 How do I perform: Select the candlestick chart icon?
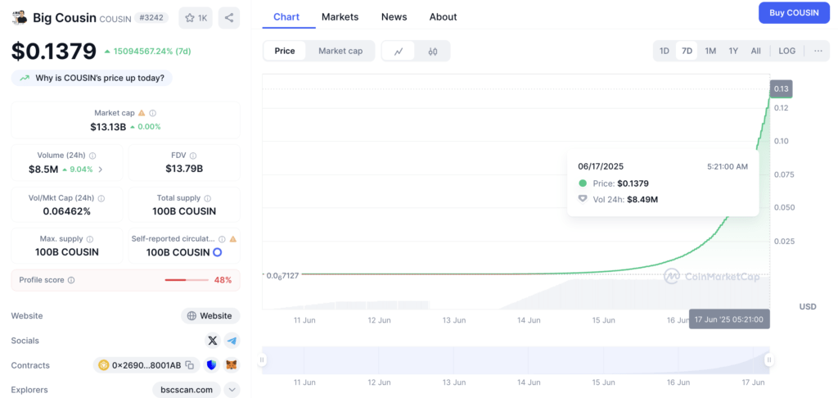click(433, 52)
